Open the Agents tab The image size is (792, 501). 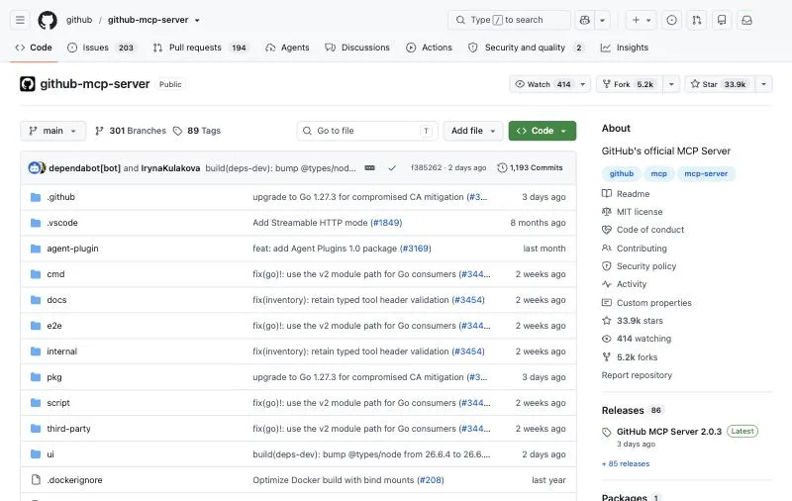coord(287,48)
